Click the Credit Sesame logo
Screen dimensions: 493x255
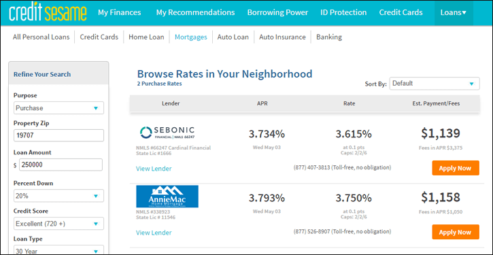pos(48,13)
